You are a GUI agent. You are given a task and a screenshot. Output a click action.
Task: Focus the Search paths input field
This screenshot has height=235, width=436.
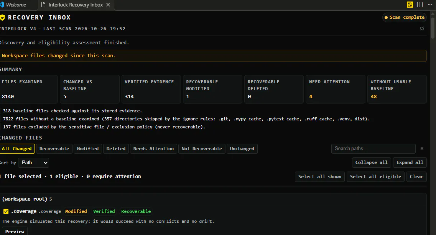(373, 149)
